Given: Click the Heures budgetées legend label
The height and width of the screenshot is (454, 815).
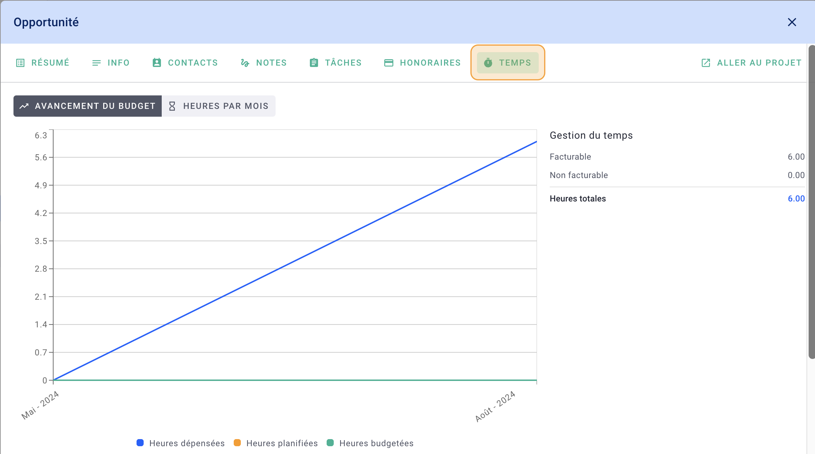Looking at the screenshot, I should click(x=376, y=443).
